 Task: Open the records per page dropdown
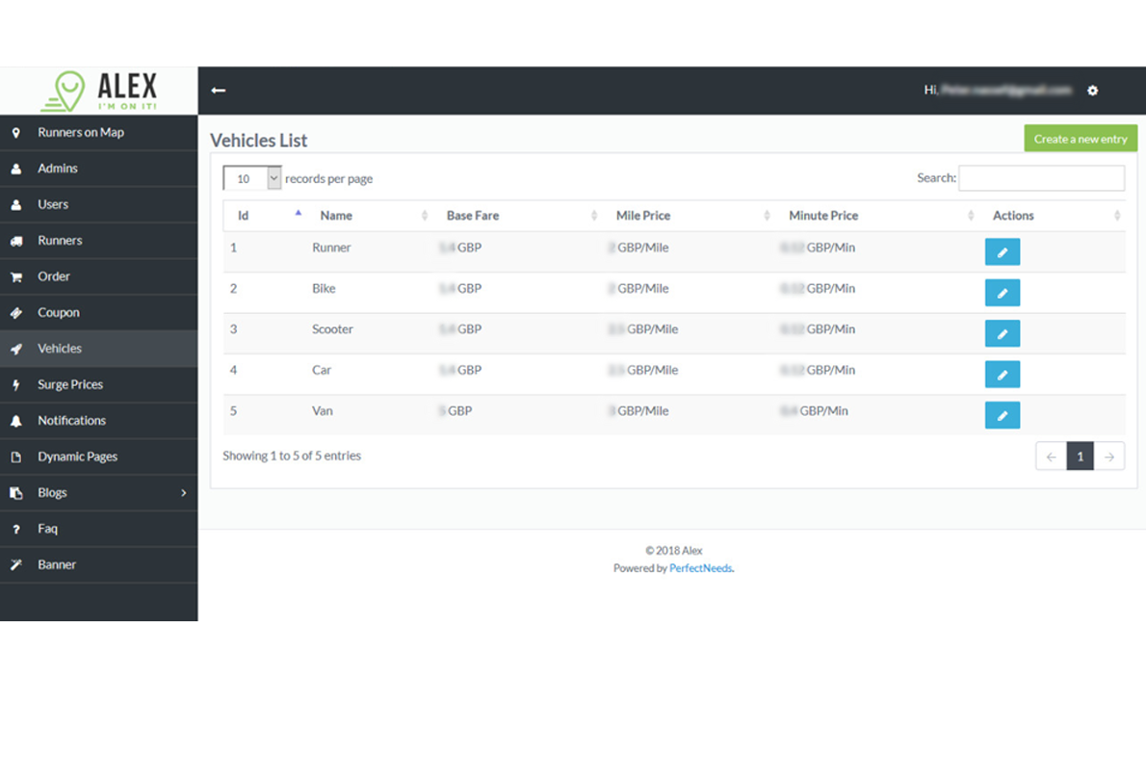click(252, 178)
